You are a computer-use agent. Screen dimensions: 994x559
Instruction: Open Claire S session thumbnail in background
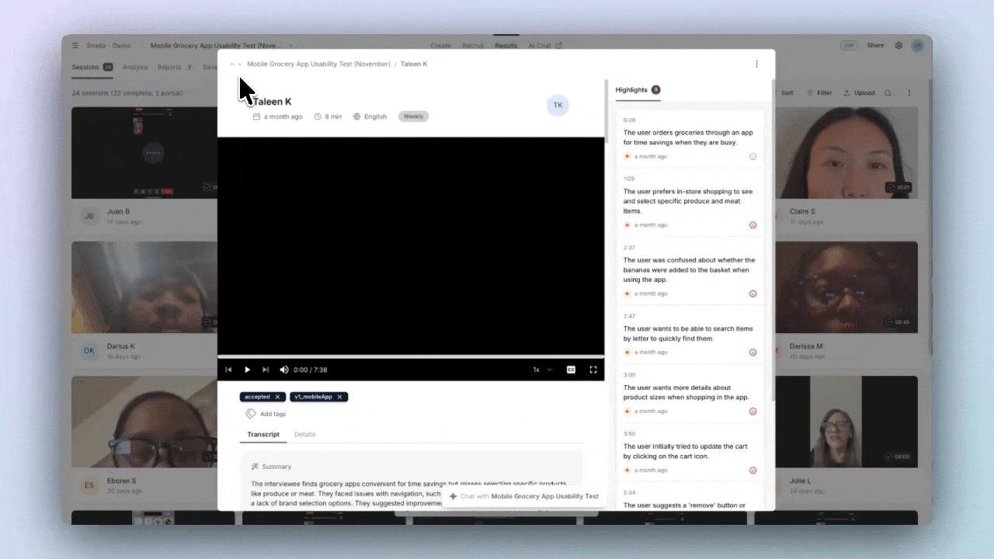pyautogui.click(x=846, y=153)
